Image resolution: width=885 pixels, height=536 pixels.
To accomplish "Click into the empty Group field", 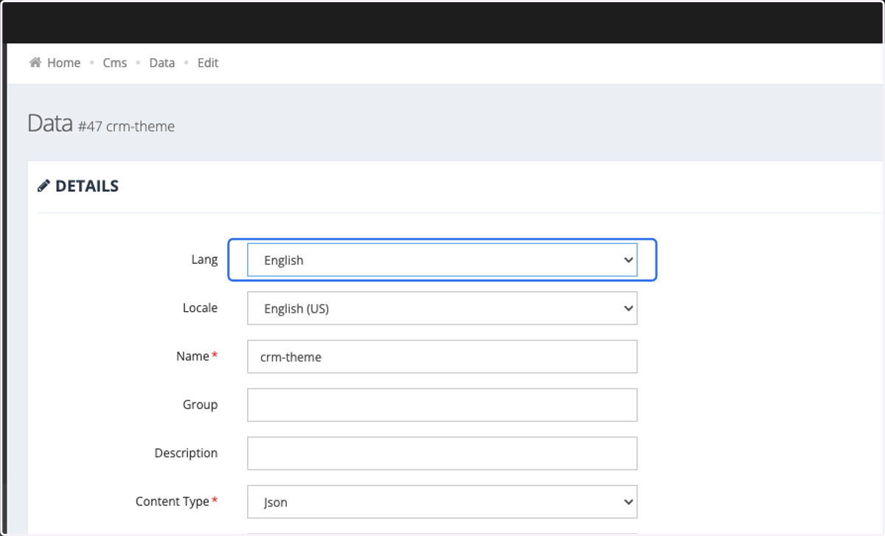I will 442,405.
